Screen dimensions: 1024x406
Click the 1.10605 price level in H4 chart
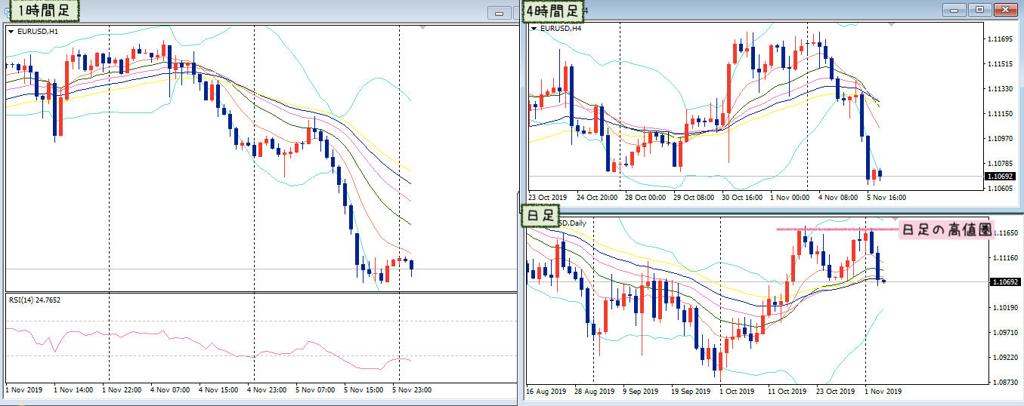pyautogui.click(x=1001, y=188)
